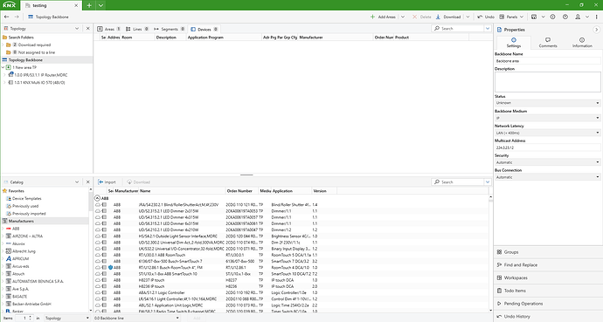The height and width of the screenshot is (322, 603).
Task: Open the Network Latency dropdown
Action: (547, 133)
